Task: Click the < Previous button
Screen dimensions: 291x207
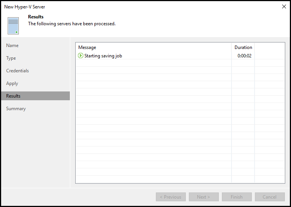Action: pos(171,197)
